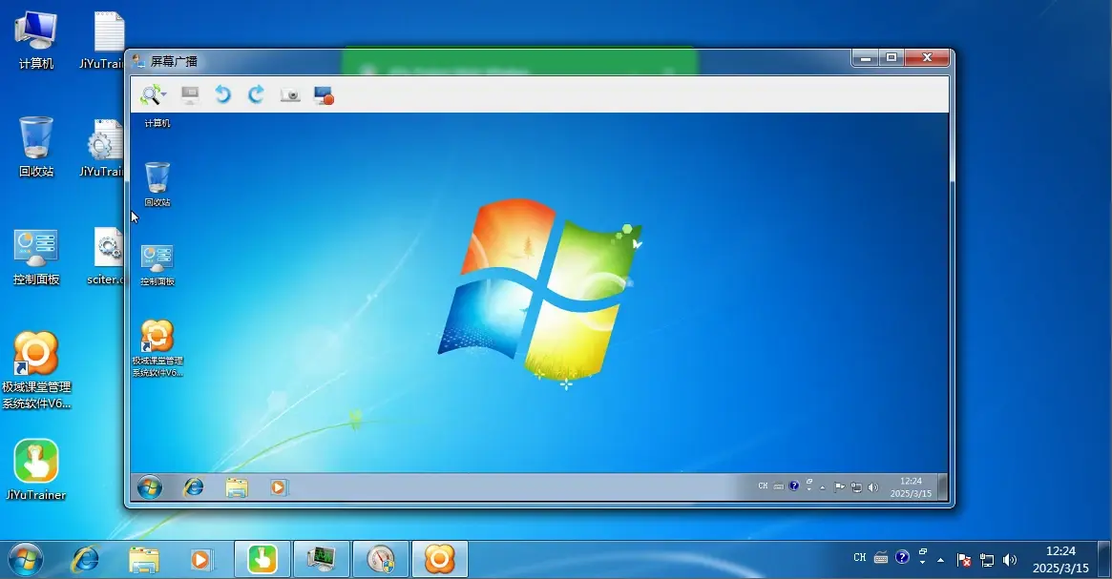This screenshot has height=579, width=1112.
Task: Select the 回收站 recycle bin on host desktop
Action: pos(35,147)
